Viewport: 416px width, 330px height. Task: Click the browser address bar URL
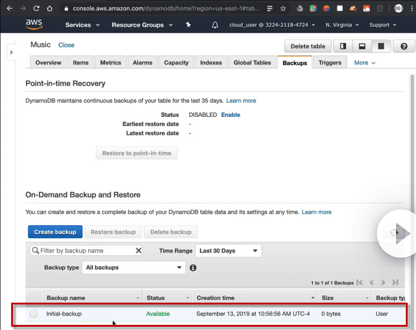[166, 8]
